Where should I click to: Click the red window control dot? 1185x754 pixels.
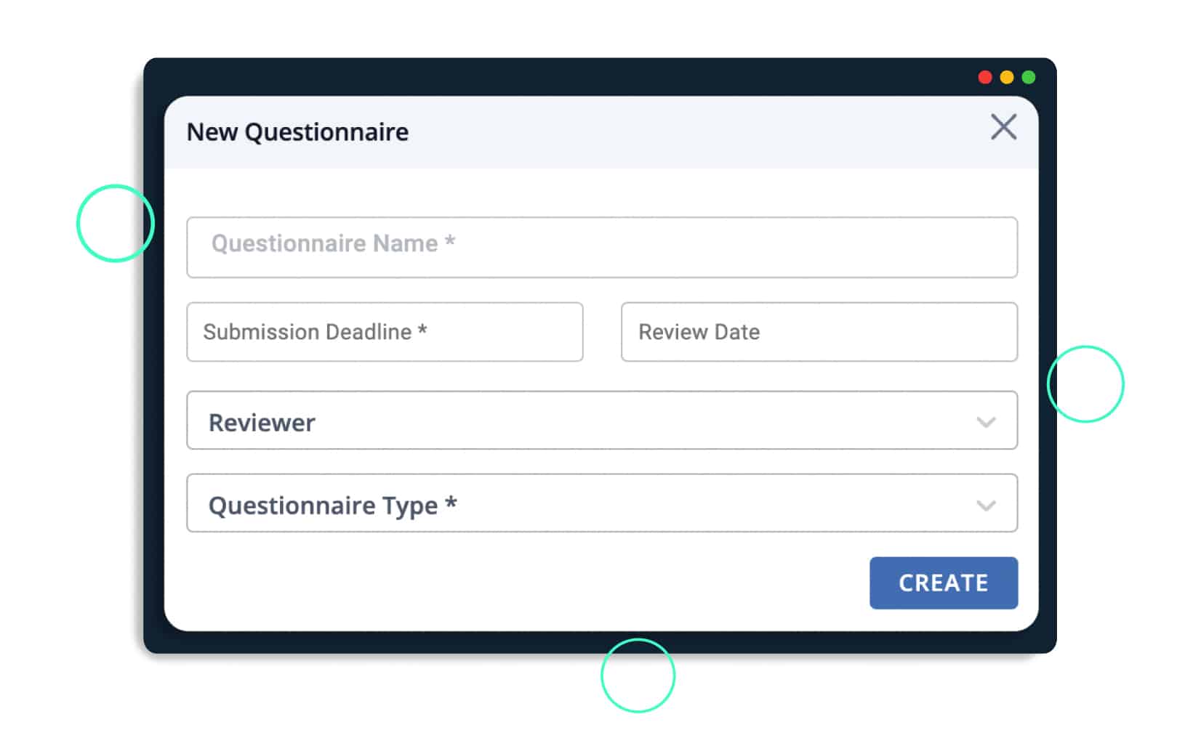pyautogui.click(x=985, y=77)
